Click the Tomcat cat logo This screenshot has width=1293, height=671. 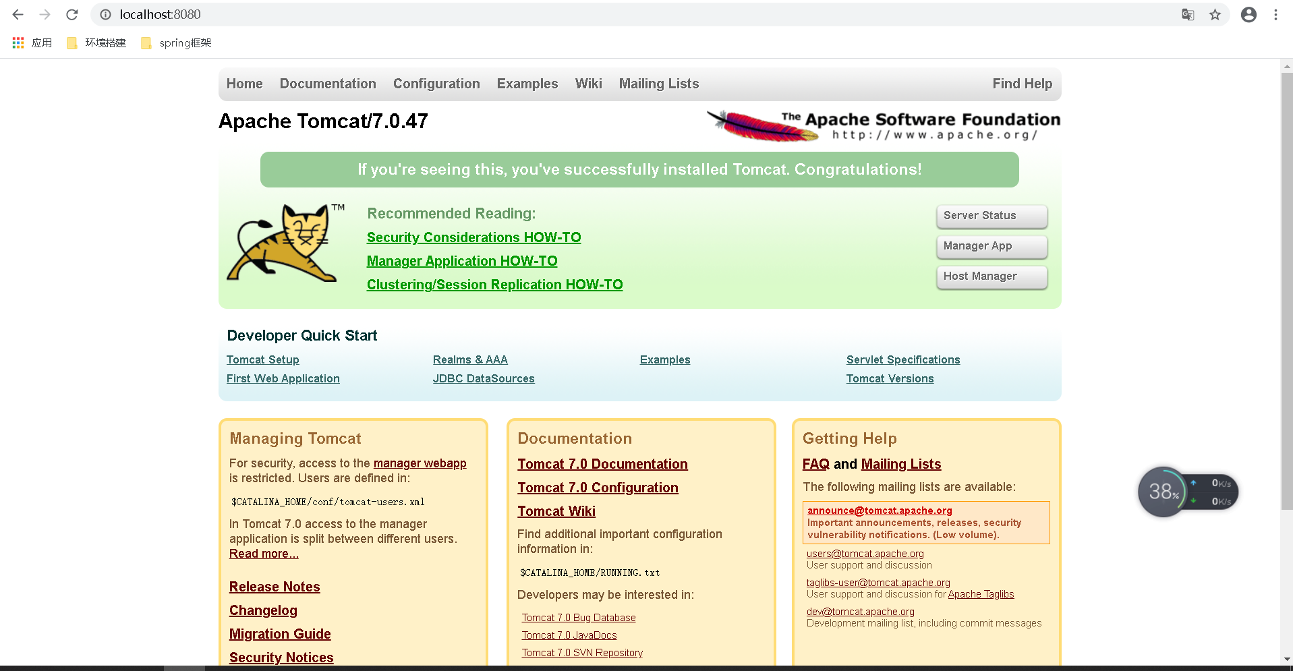coord(286,243)
